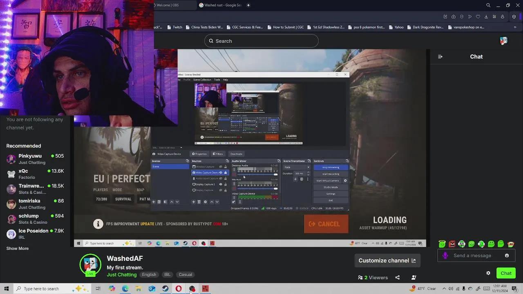This screenshot has width=523, height=294.
Task: Toggle the lock on Display Capture 2 source
Action: 225,184
